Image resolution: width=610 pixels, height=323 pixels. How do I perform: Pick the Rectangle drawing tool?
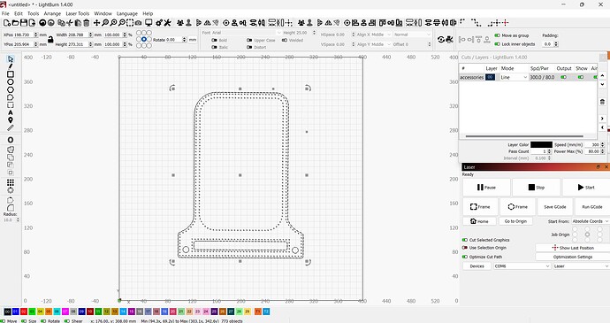[11, 74]
